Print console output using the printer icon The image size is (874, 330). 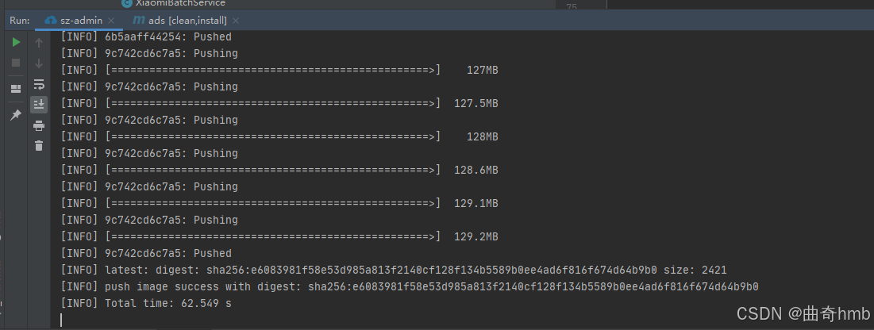click(x=38, y=125)
